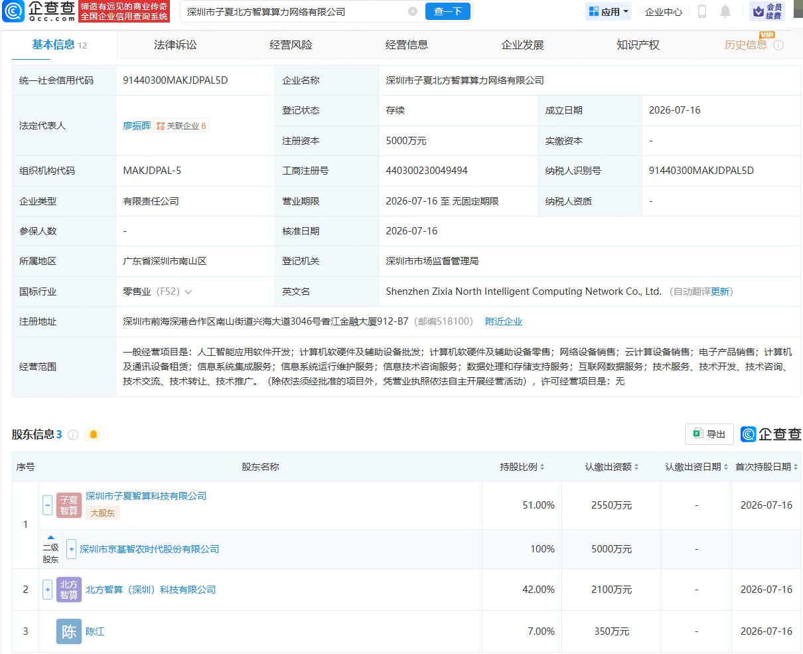Image resolution: width=803 pixels, height=654 pixels.
Task: Open the 附近企业 link
Action: [504, 321]
